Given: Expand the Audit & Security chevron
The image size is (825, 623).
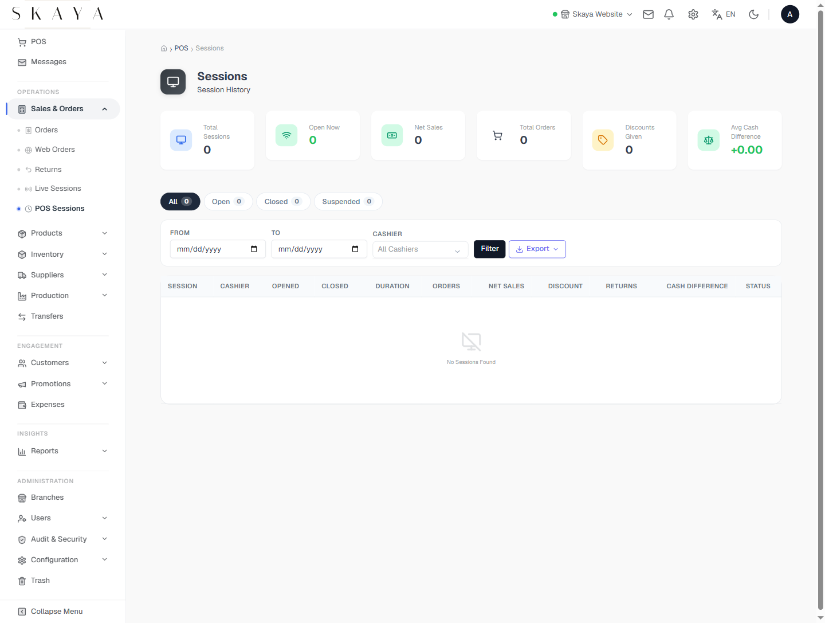Looking at the screenshot, I should (x=105, y=539).
